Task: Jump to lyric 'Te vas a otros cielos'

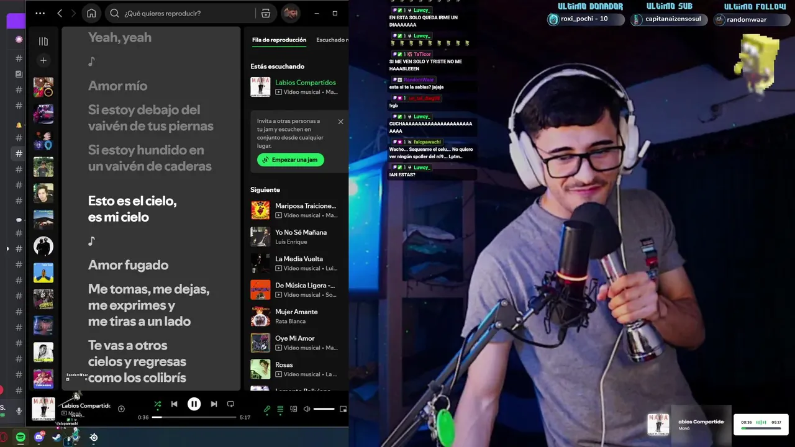Action: pos(137,361)
